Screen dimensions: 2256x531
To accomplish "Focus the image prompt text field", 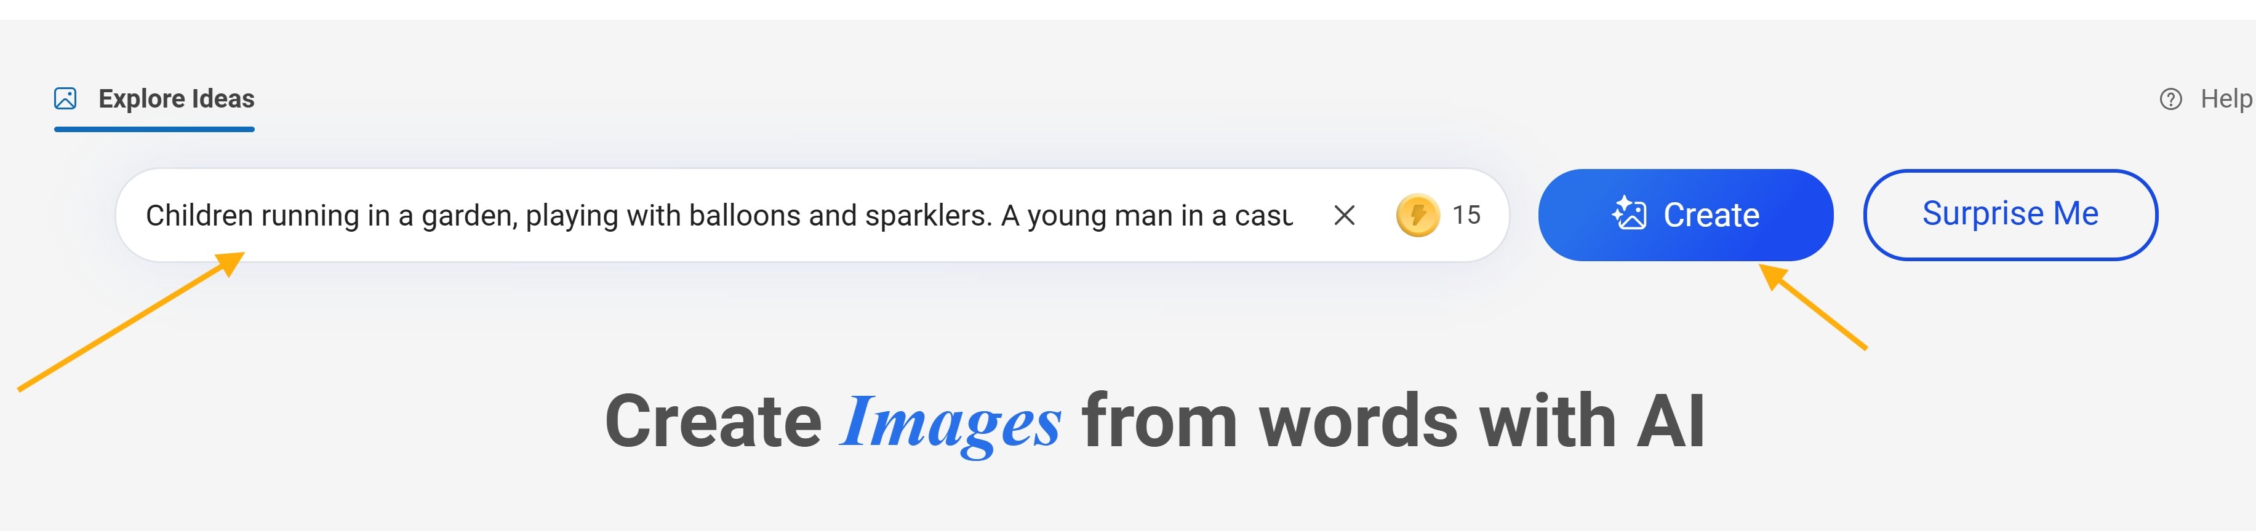I will click(718, 215).
